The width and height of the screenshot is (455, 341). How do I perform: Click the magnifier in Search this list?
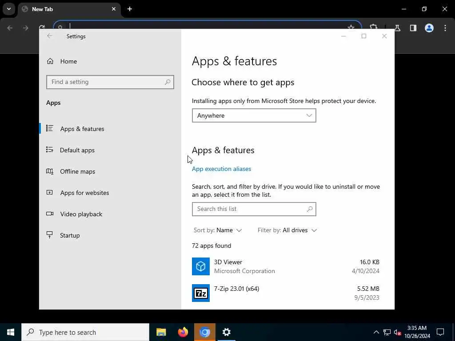310,209
